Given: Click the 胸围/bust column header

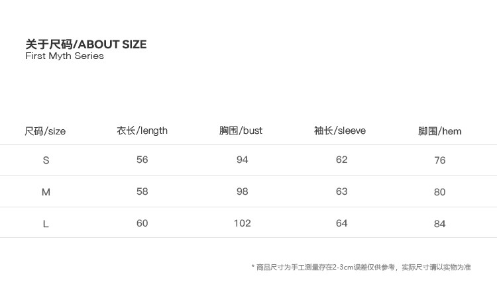Looking at the screenshot, I should (241, 130).
